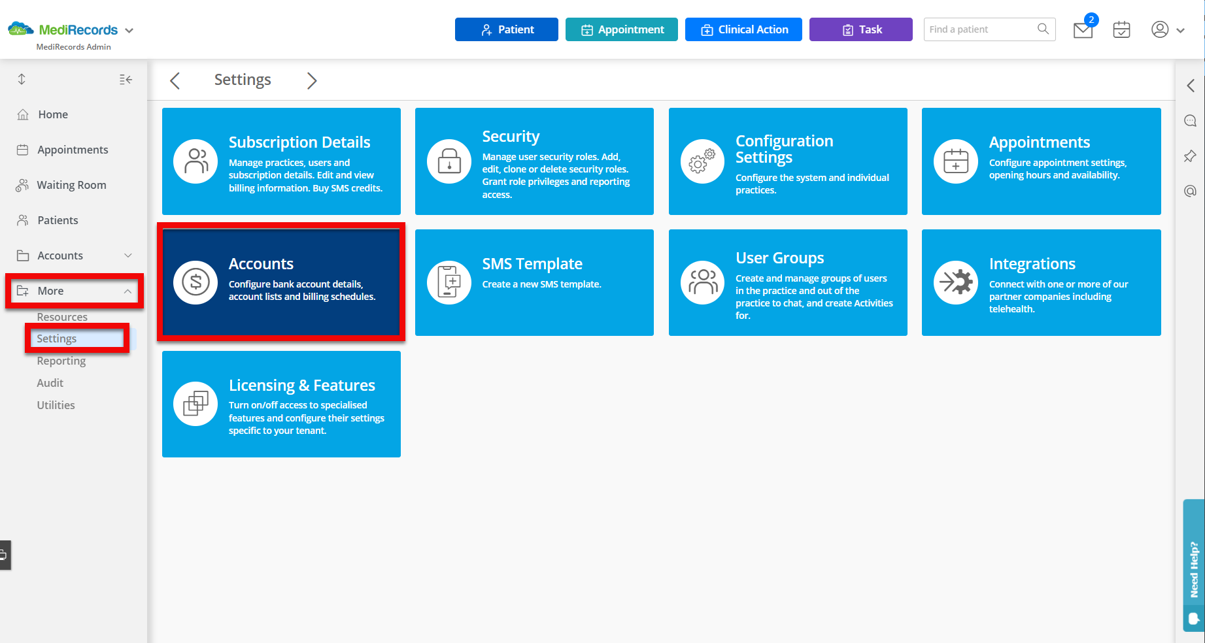Click the Clinical Action button
This screenshot has width=1205, height=643.
pyautogui.click(x=743, y=29)
